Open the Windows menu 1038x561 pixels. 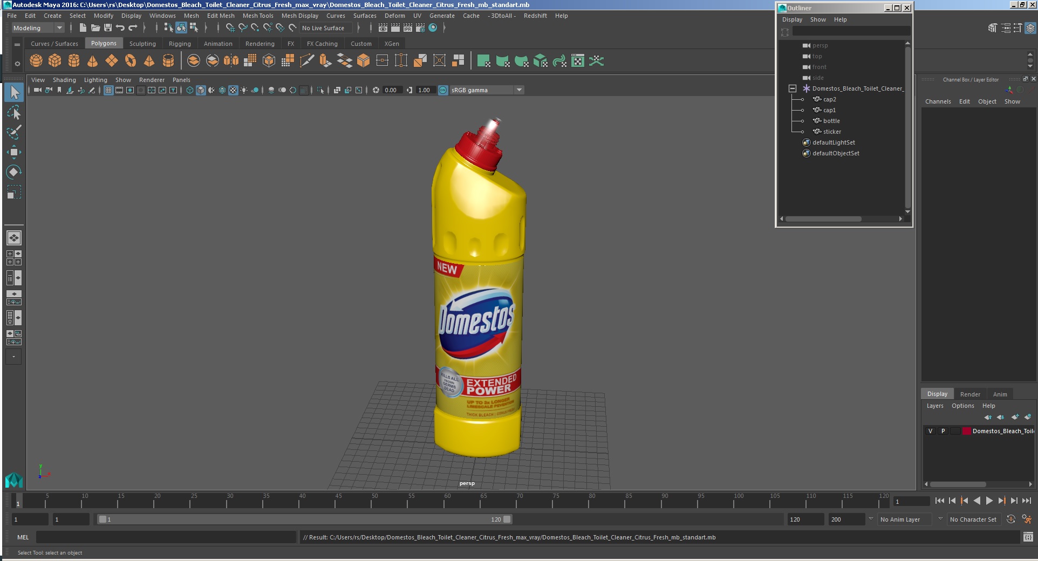coord(162,16)
